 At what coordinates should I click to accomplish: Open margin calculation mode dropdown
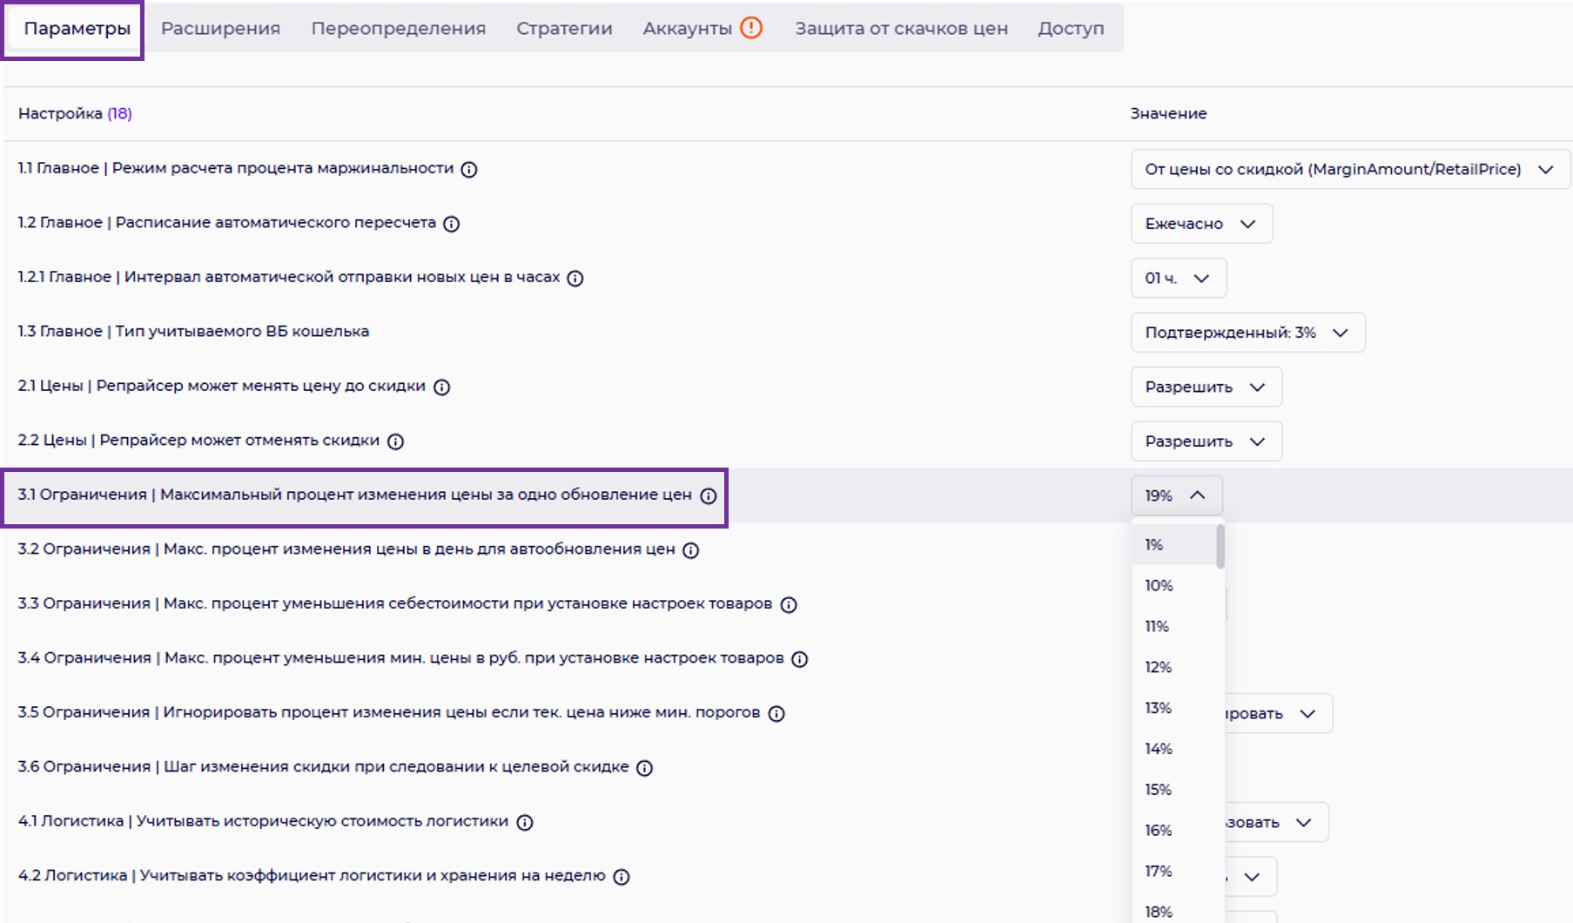1349,170
